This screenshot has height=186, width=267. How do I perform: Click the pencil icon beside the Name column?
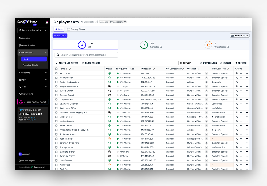[x=70, y=69]
